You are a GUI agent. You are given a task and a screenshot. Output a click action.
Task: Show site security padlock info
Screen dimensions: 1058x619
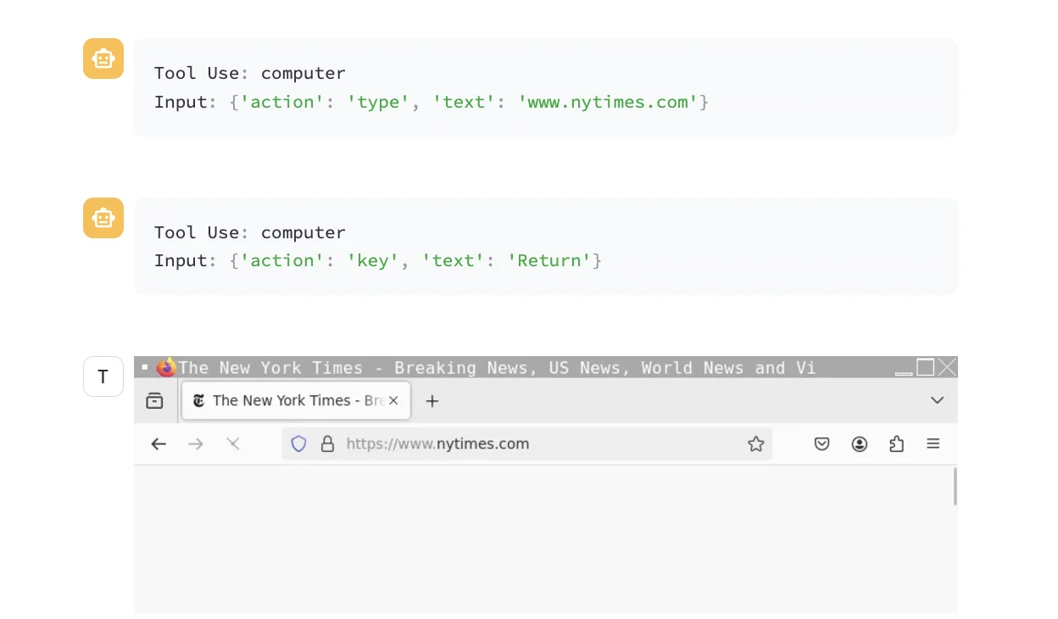click(327, 443)
